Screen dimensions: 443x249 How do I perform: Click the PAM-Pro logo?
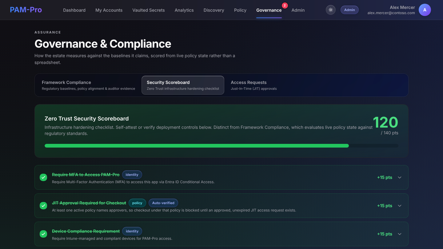tap(26, 10)
